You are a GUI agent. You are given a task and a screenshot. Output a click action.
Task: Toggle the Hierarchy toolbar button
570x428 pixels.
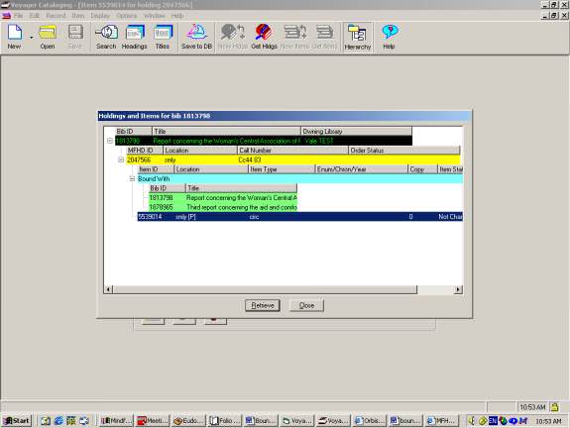tap(357, 37)
